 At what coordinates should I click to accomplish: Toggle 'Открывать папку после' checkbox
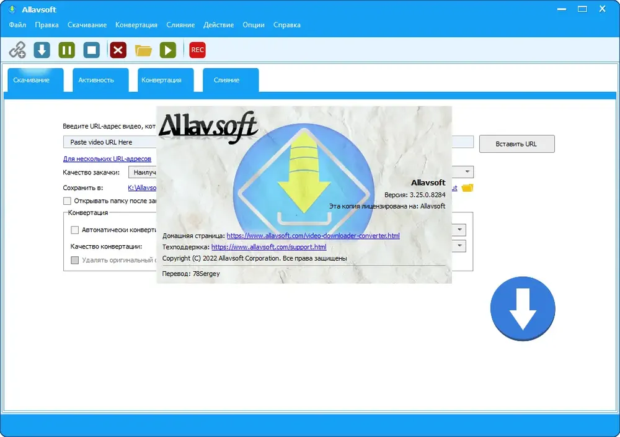pyautogui.click(x=67, y=201)
